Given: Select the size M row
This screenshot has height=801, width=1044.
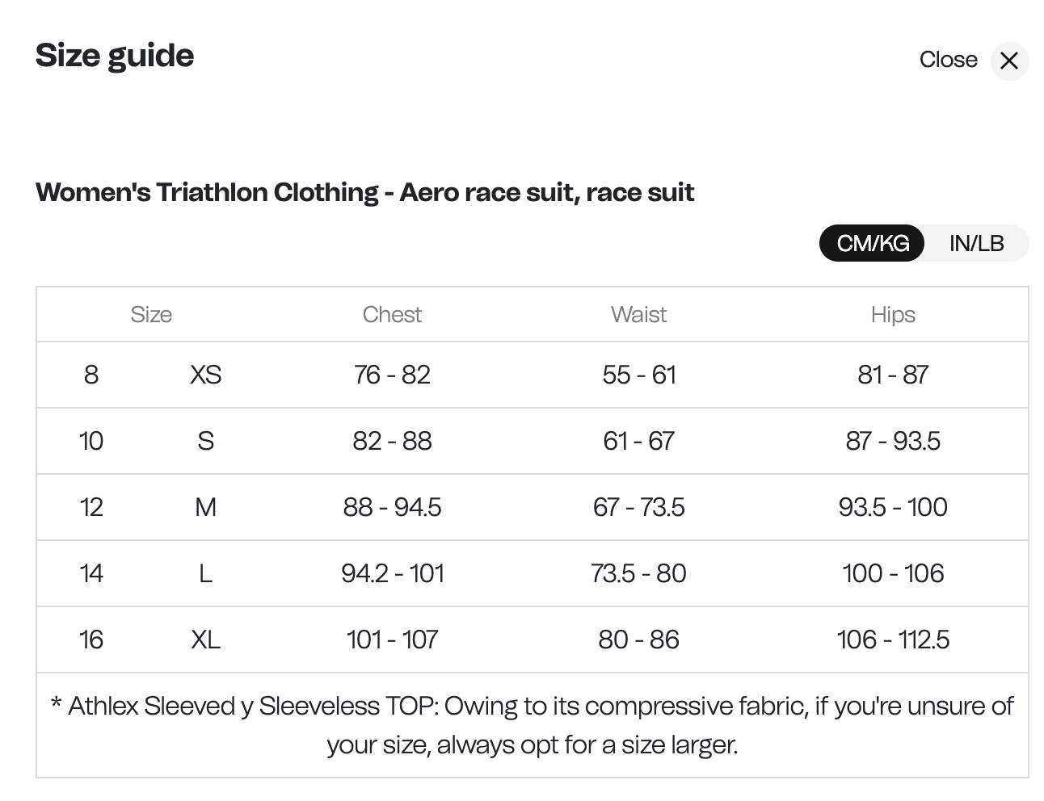Looking at the screenshot, I should pos(206,507).
